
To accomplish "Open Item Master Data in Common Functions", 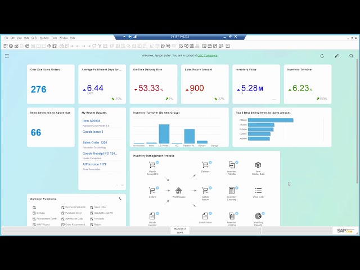I will tap(72, 219).
